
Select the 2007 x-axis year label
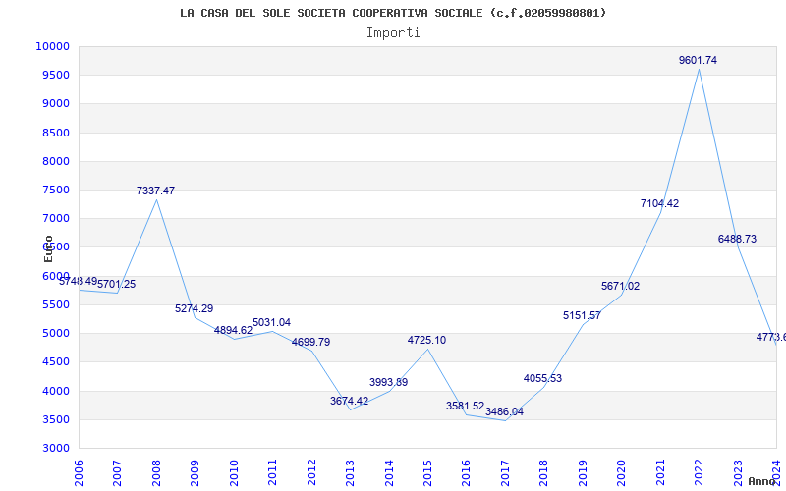tap(117, 473)
